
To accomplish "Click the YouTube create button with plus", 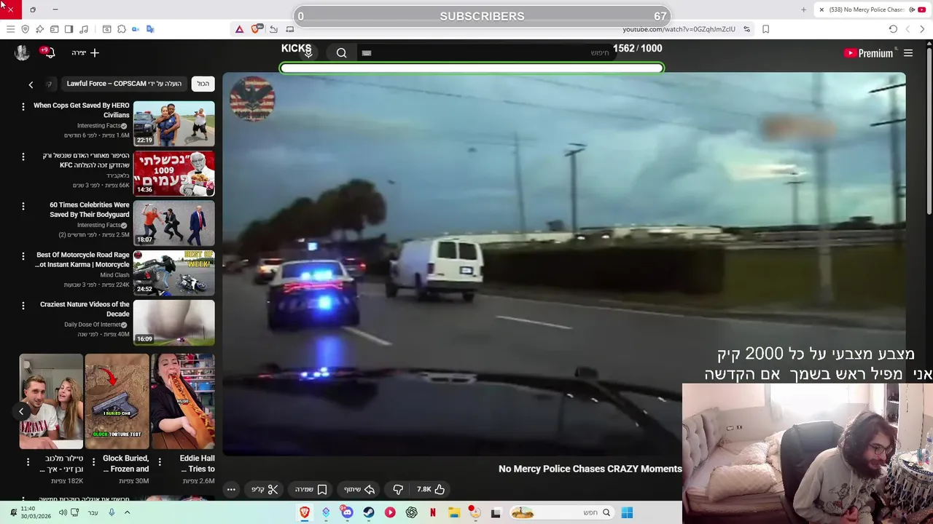I will point(85,52).
